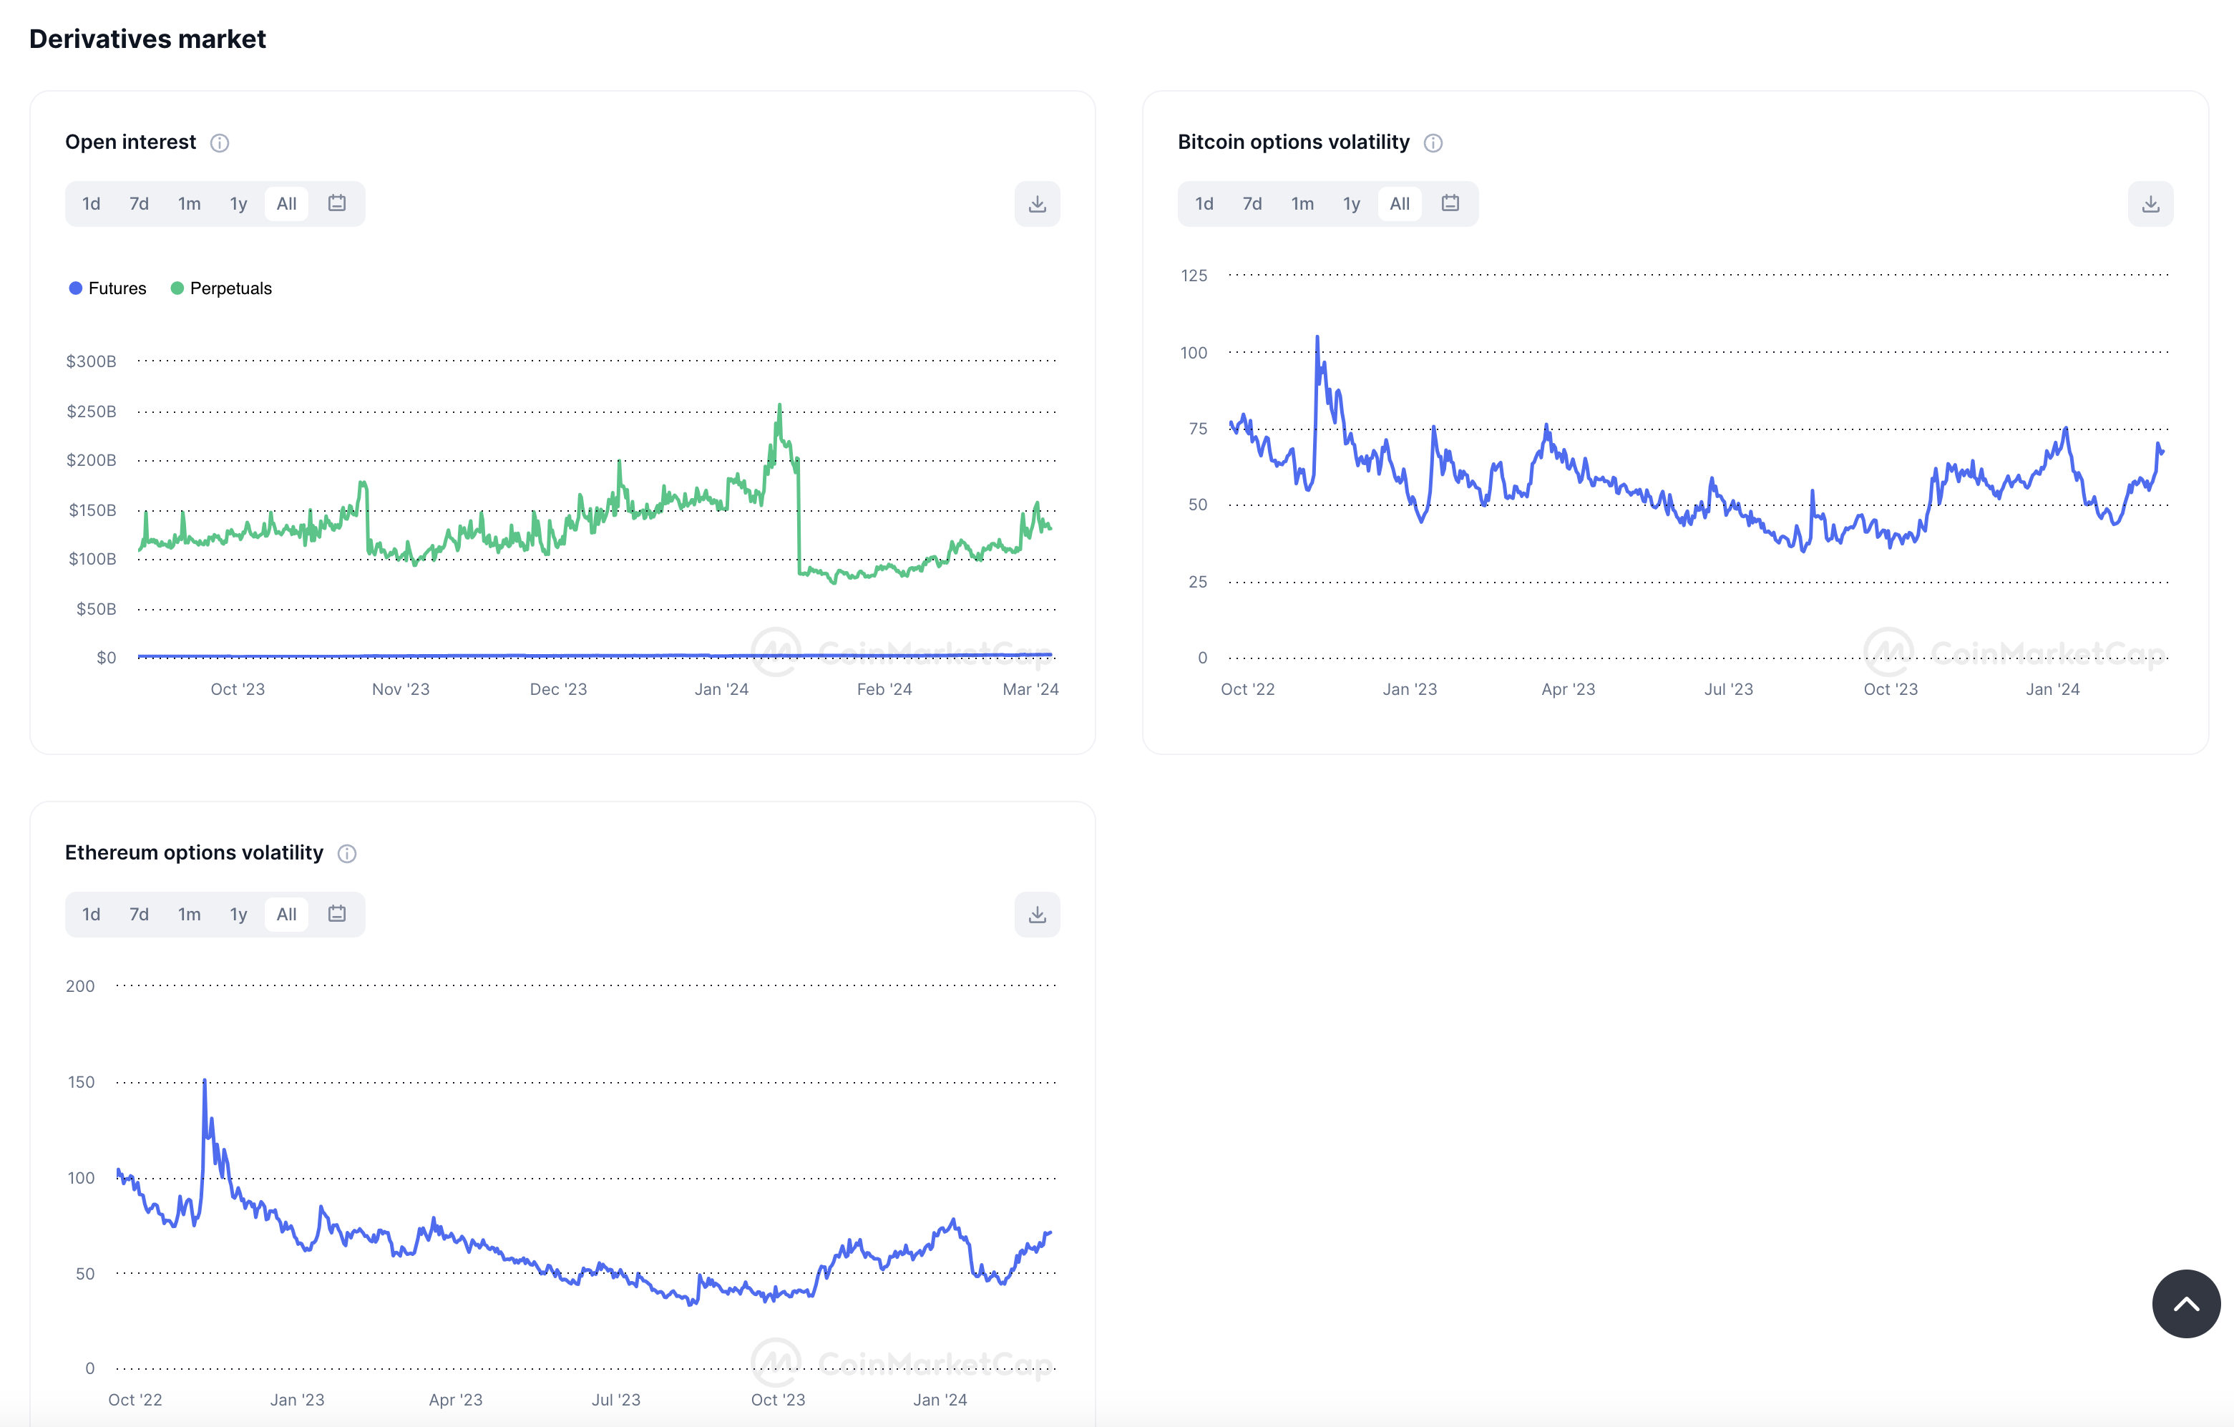Click the Futures legend blue color dot
Screen dimensions: 2234x1427
pos(76,288)
